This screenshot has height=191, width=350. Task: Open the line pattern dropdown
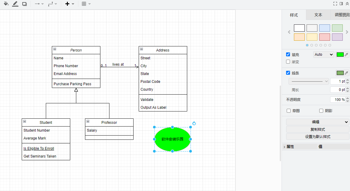pyautogui.click(x=309, y=81)
